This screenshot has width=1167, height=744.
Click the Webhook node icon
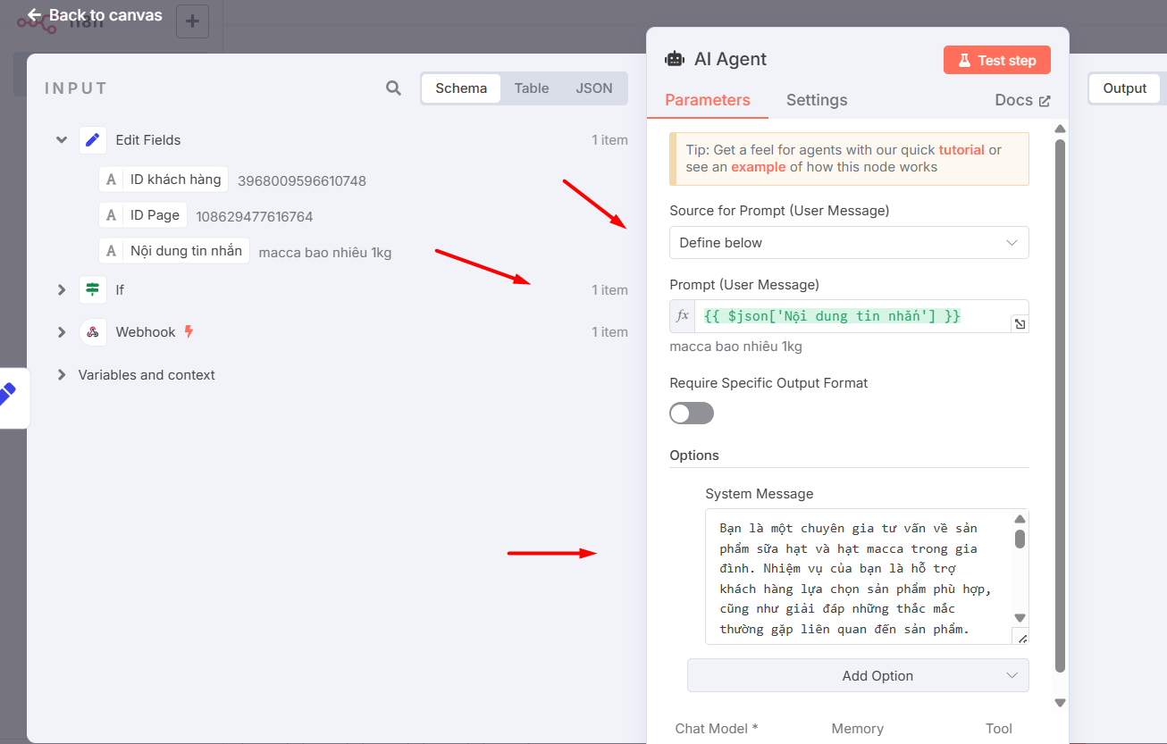coord(93,332)
